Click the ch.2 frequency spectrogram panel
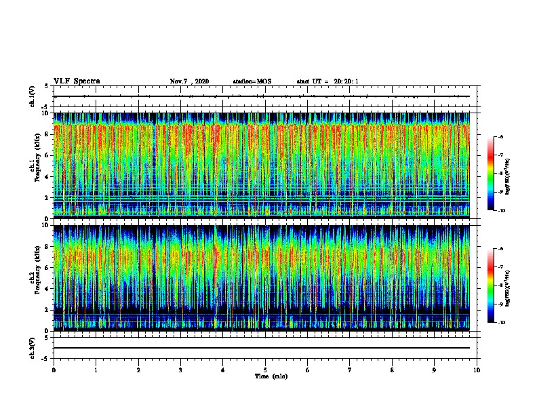This screenshot has width=537, height=415. (x=261, y=278)
